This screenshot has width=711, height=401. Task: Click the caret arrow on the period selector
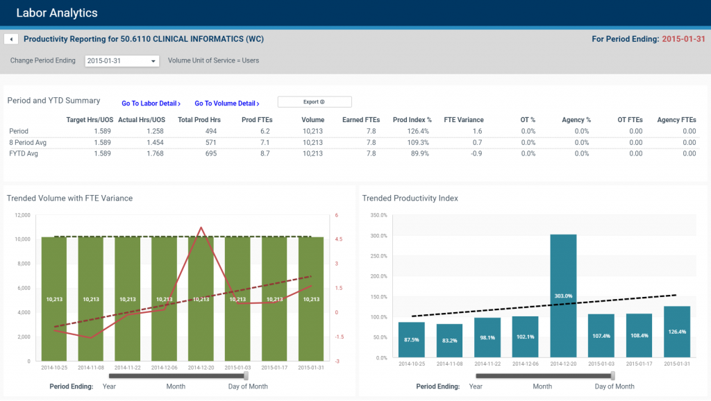[154, 61]
